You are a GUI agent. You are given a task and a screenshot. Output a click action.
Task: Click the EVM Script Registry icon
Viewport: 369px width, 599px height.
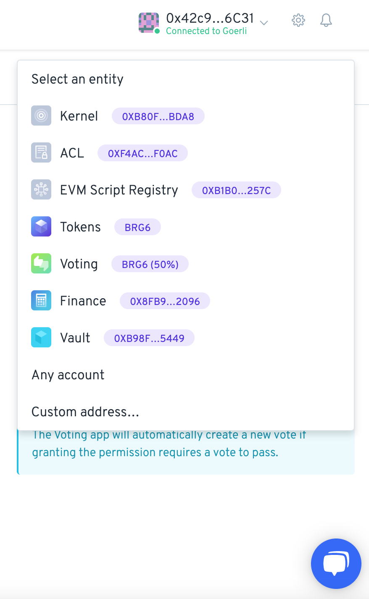[41, 189]
